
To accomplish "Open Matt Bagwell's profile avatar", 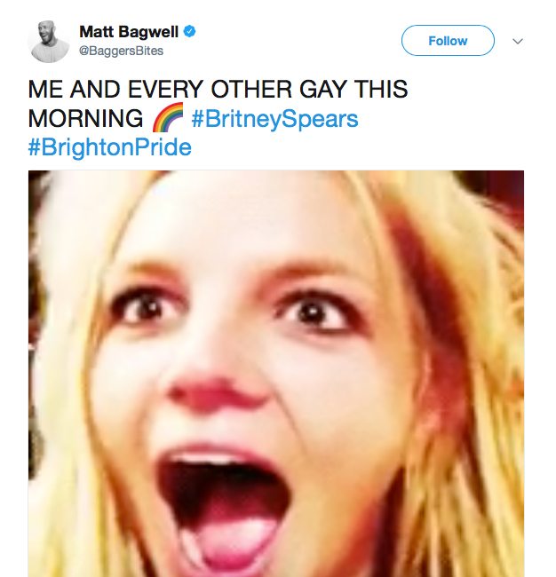I will coord(48,41).
